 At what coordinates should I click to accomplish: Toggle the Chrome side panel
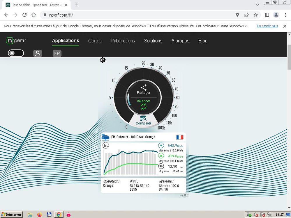[267, 15]
